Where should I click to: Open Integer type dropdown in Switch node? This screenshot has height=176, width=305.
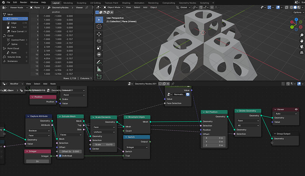[137, 147]
